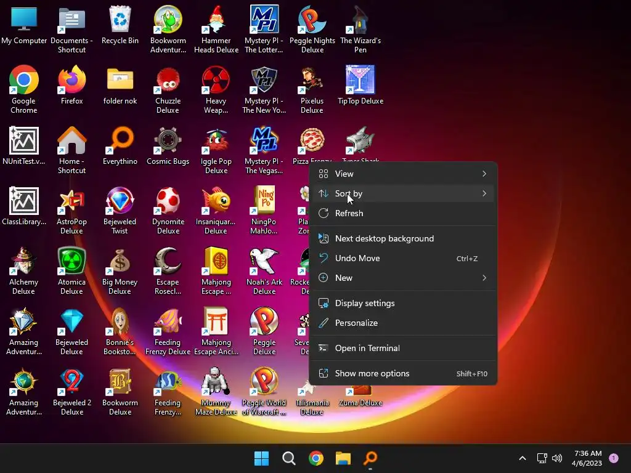Click the Atomica Deluxe icon
The height and width of the screenshot is (473, 631).
71,270
